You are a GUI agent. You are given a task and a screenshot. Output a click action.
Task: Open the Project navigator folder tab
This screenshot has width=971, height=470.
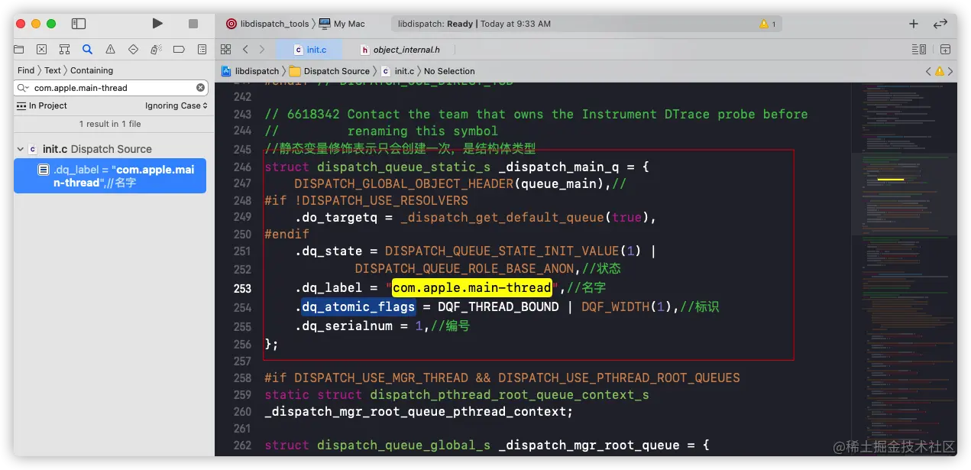(19, 49)
